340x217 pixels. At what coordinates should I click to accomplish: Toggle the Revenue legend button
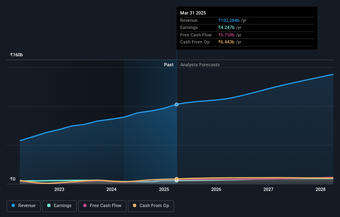[x=24, y=206]
